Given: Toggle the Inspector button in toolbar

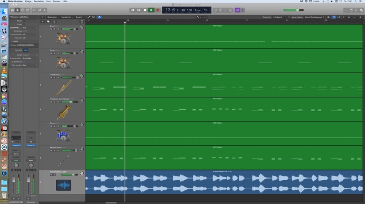Looking at the screenshot, I should pos(17,10).
